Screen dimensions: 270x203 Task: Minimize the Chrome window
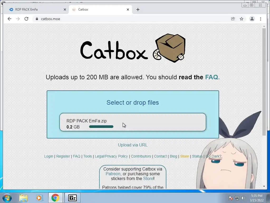[x=245, y=5]
